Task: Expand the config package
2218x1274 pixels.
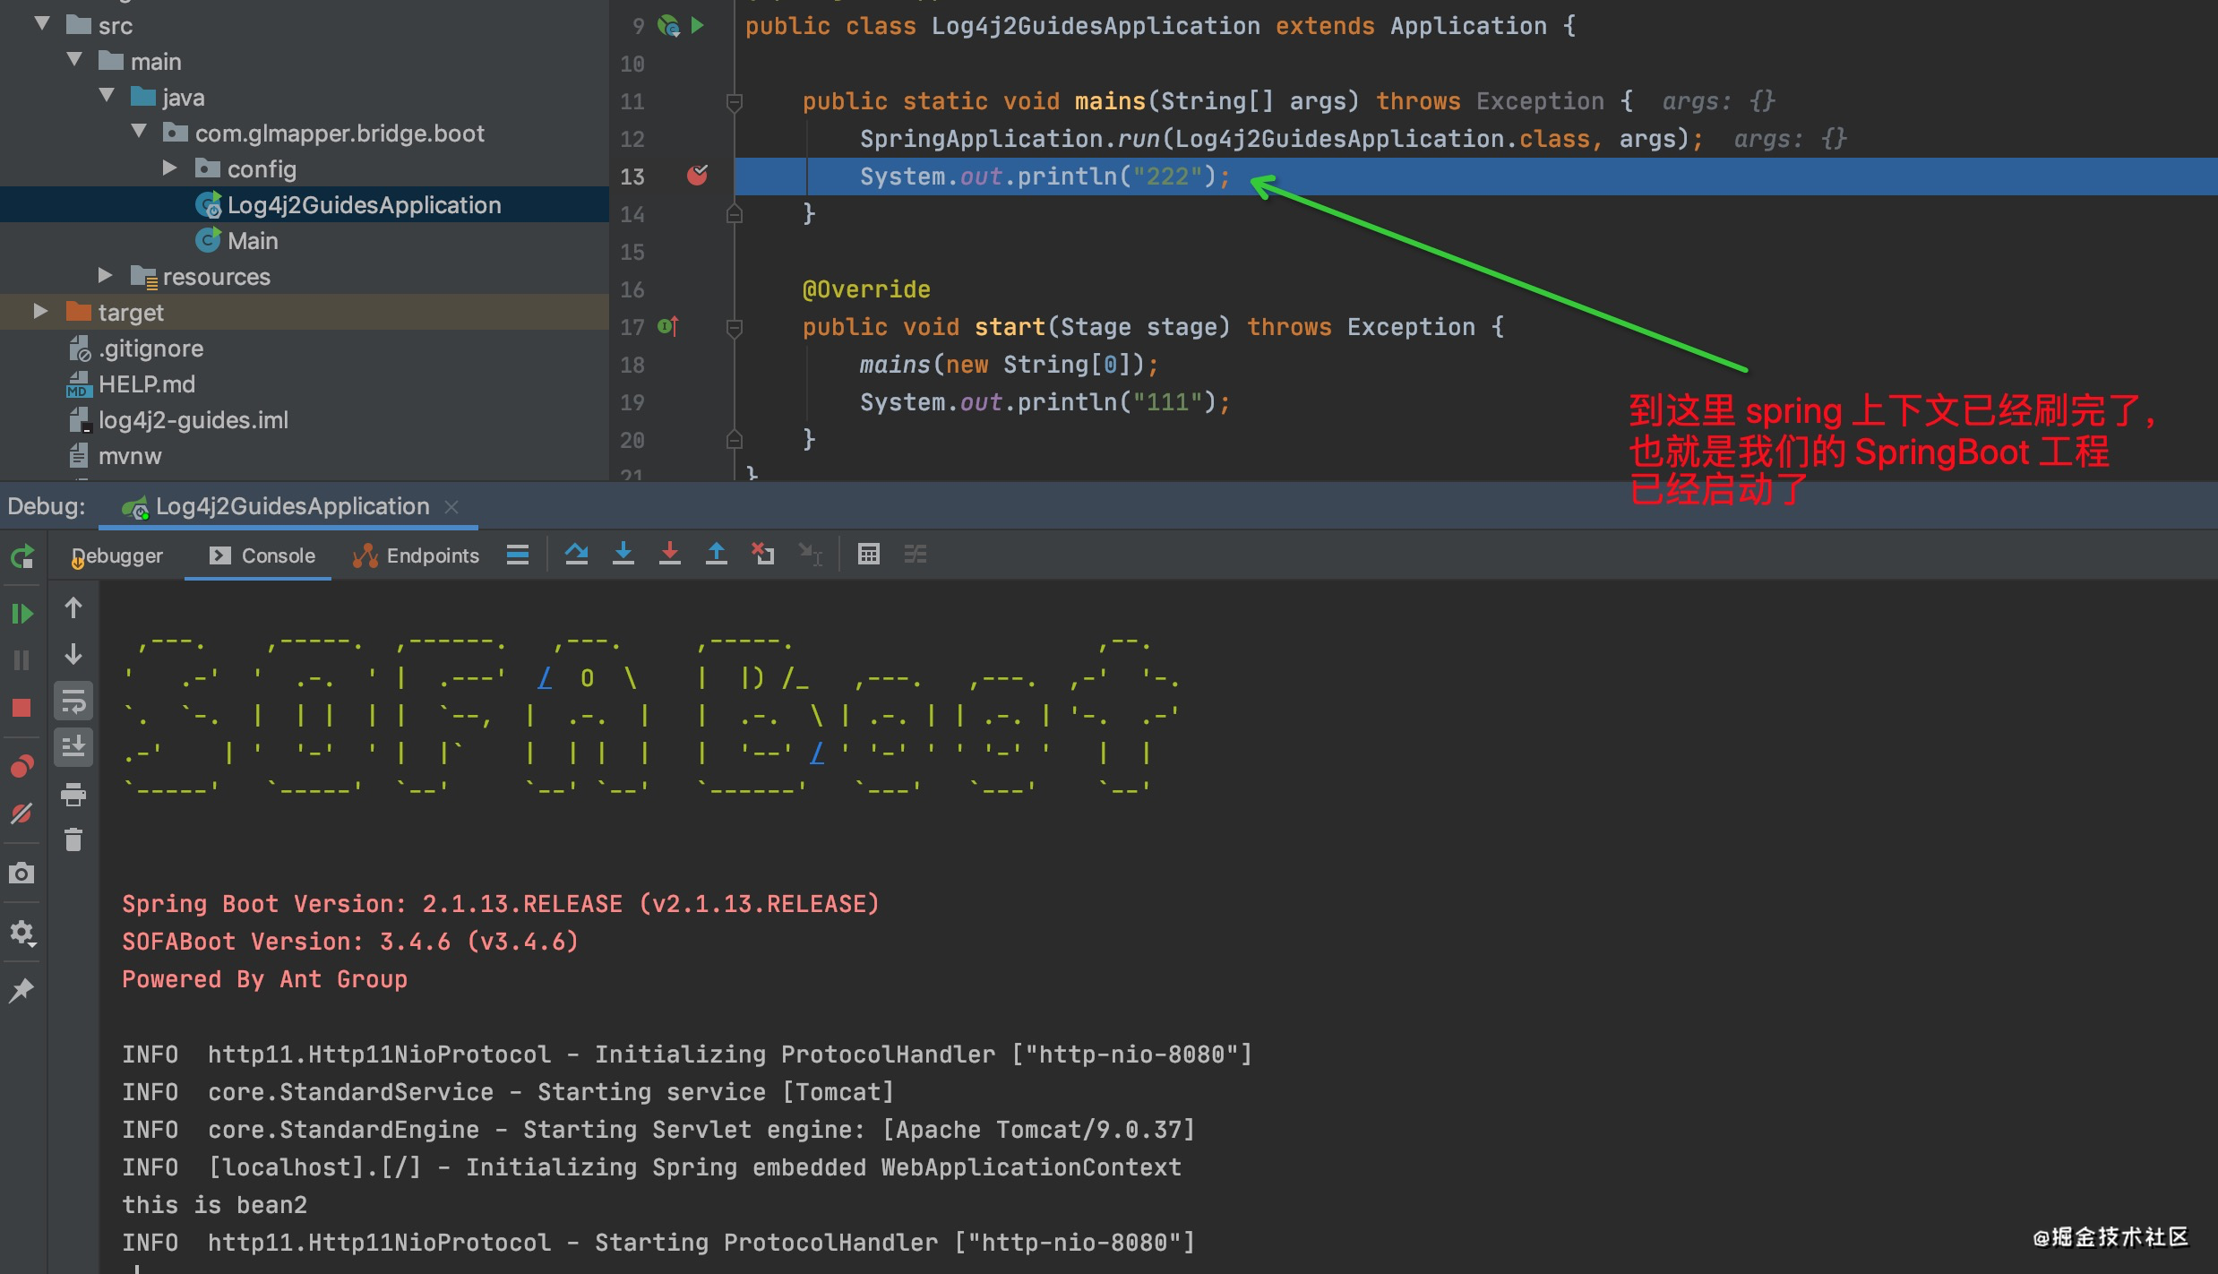Action: [x=169, y=168]
